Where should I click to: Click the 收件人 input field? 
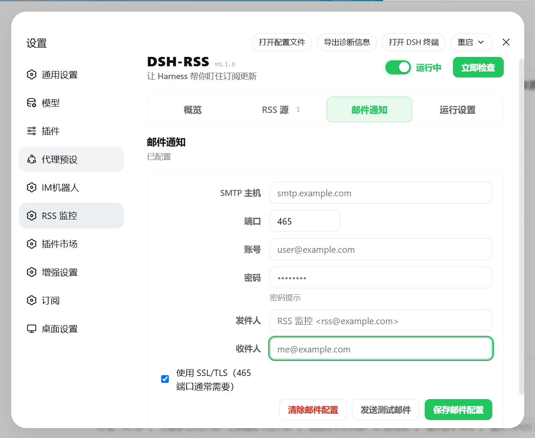381,349
